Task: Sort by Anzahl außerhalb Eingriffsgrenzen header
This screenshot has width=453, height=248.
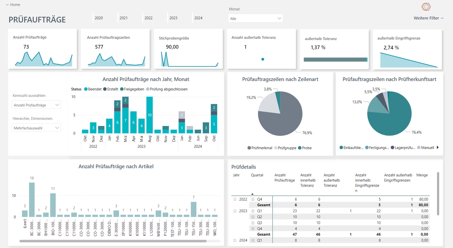Action: pos(398,178)
